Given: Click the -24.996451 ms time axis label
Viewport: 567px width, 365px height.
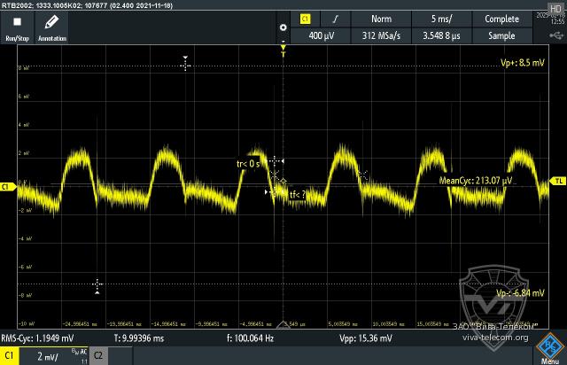Looking at the screenshot, I should point(80,324).
